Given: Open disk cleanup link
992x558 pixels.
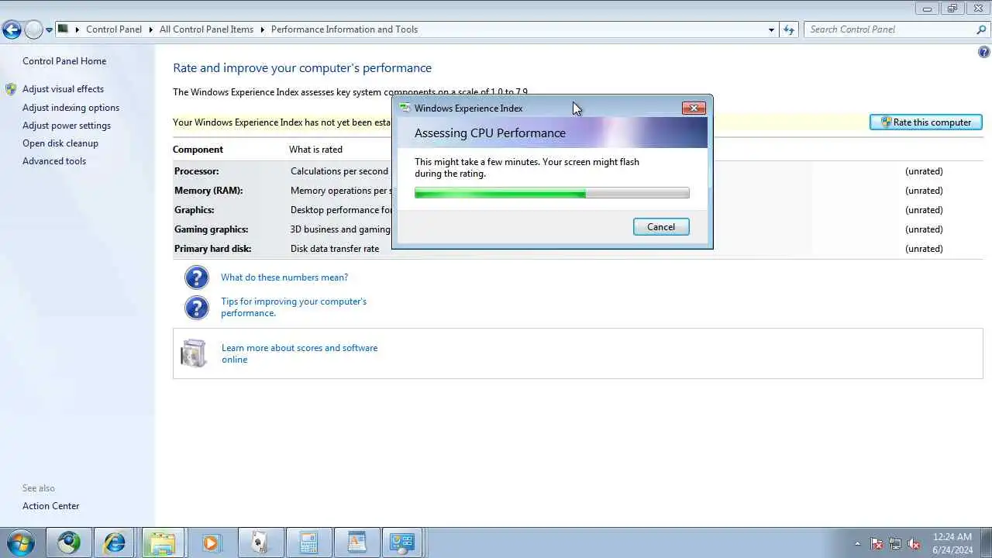Looking at the screenshot, I should [x=60, y=143].
